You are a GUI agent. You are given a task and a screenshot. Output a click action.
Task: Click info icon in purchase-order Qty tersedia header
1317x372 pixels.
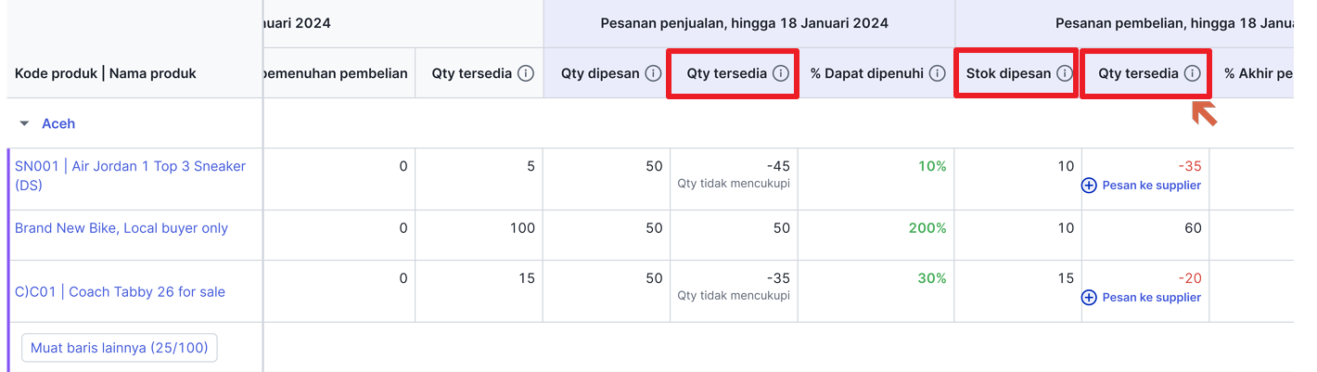pos(1193,73)
